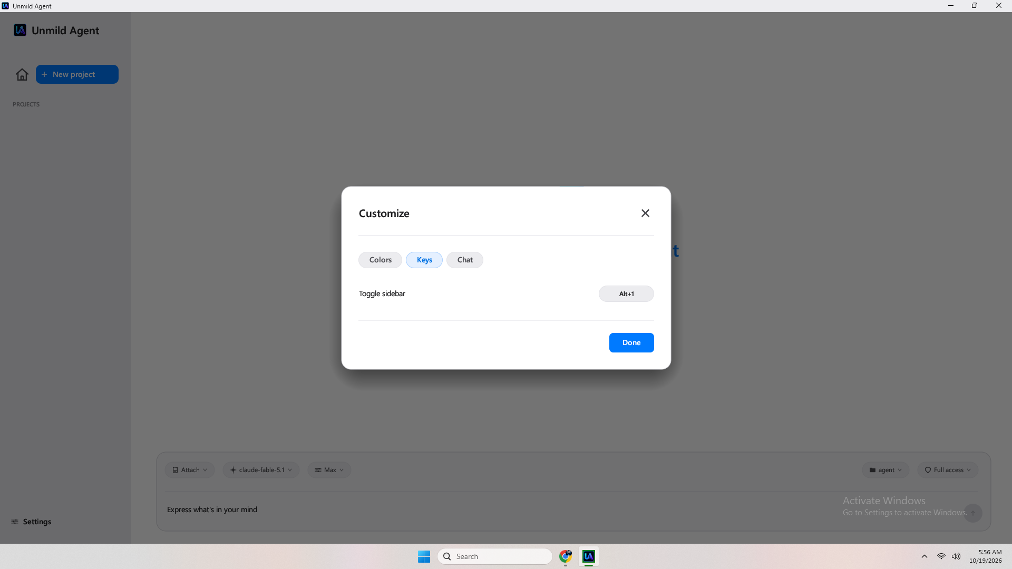The width and height of the screenshot is (1012, 569).
Task: Click the Toggle sidebar label
Action: pyautogui.click(x=382, y=293)
